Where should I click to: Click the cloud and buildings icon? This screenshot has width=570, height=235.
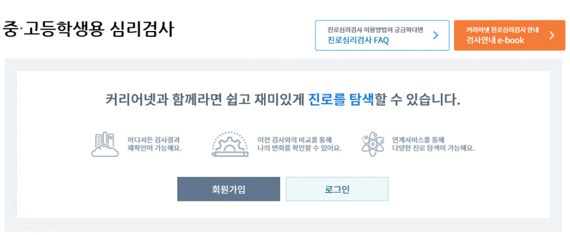click(x=104, y=144)
